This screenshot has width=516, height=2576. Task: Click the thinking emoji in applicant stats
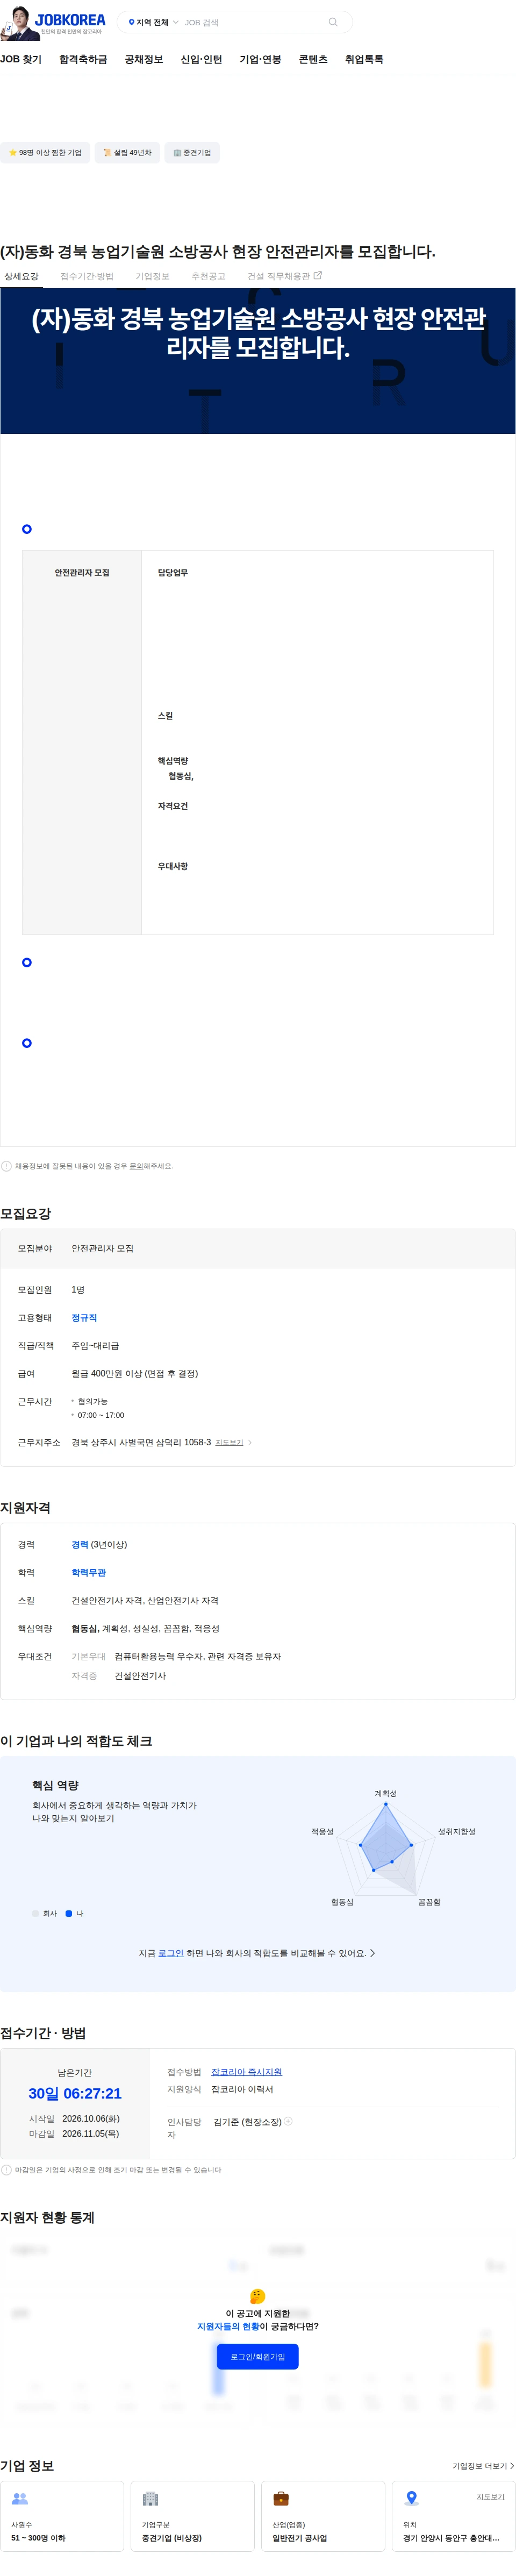(x=257, y=2296)
